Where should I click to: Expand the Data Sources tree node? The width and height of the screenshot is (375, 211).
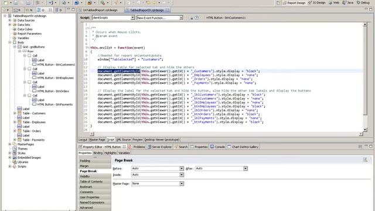10,21
